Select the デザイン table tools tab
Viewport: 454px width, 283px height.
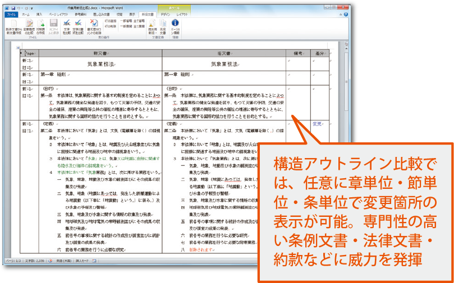coord(165,13)
